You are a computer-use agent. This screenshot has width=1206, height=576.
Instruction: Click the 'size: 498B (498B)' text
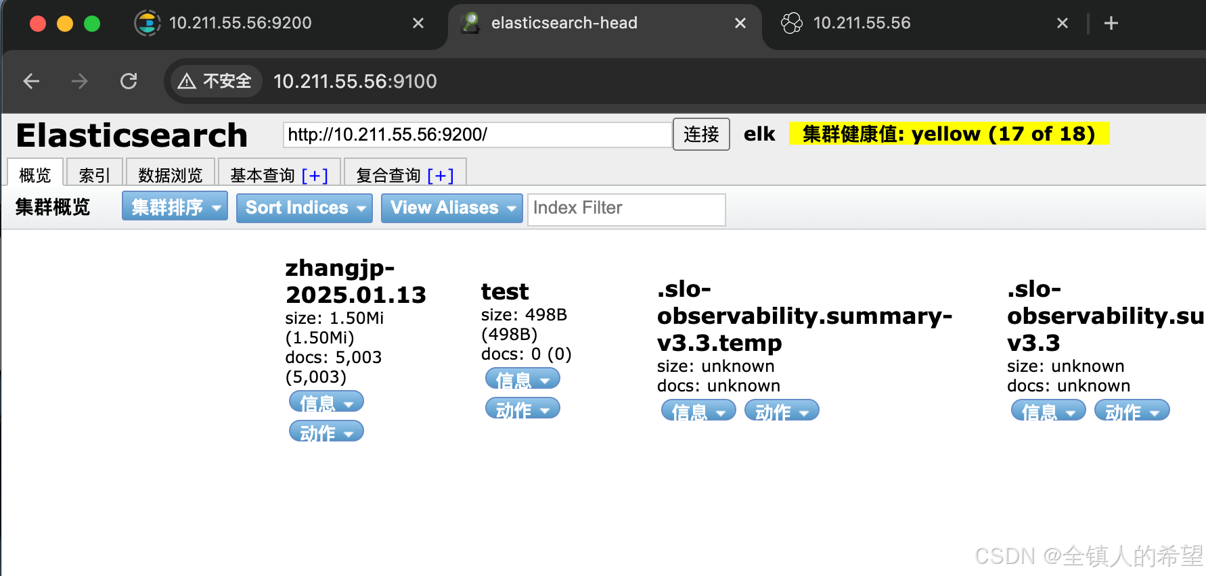click(x=524, y=325)
